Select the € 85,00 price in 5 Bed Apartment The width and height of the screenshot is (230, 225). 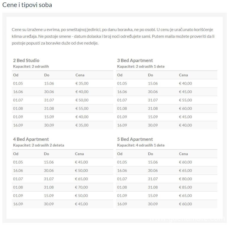[x=185, y=187]
